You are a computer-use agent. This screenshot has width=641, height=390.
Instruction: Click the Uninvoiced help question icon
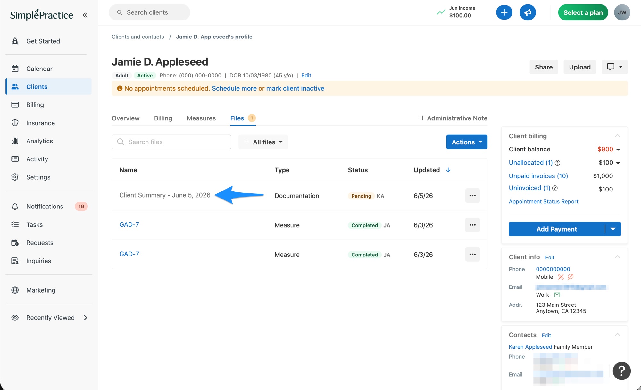(x=555, y=188)
